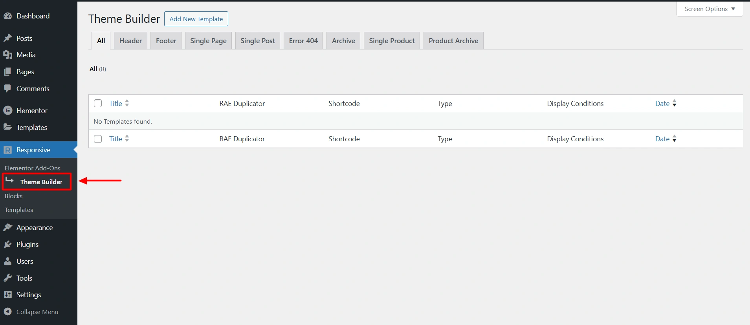Click the footer 'Display Conditions' column text
Screen dimensions: 750x325
pyautogui.click(x=575, y=139)
